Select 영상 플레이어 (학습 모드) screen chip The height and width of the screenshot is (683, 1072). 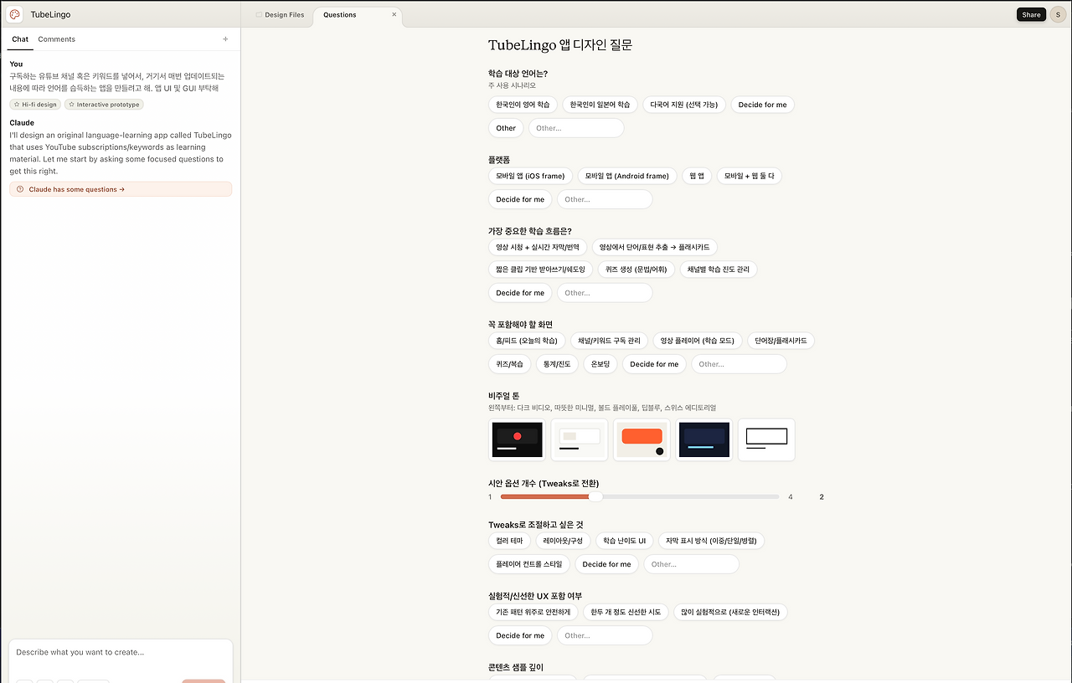[698, 341]
